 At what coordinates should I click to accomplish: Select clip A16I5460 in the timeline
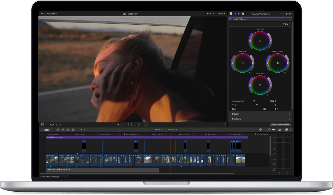click(x=152, y=160)
